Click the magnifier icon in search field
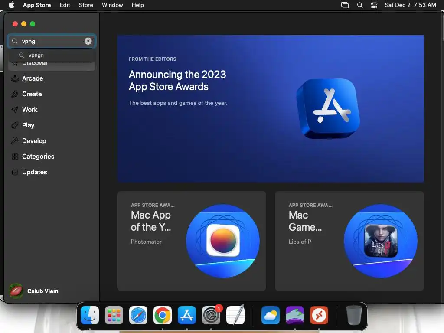This screenshot has height=333, width=444. pyautogui.click(x=15, y=41)
